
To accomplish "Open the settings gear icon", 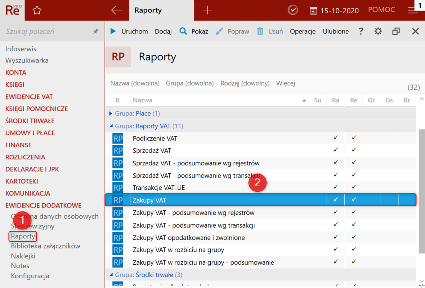I will (378, 32).
